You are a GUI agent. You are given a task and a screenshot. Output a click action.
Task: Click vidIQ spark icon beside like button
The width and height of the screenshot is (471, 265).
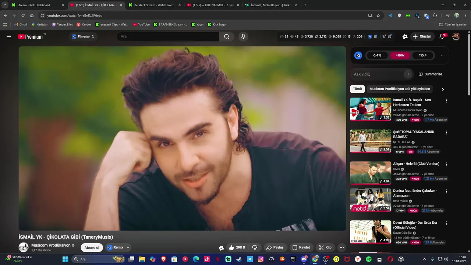(221, 248)
